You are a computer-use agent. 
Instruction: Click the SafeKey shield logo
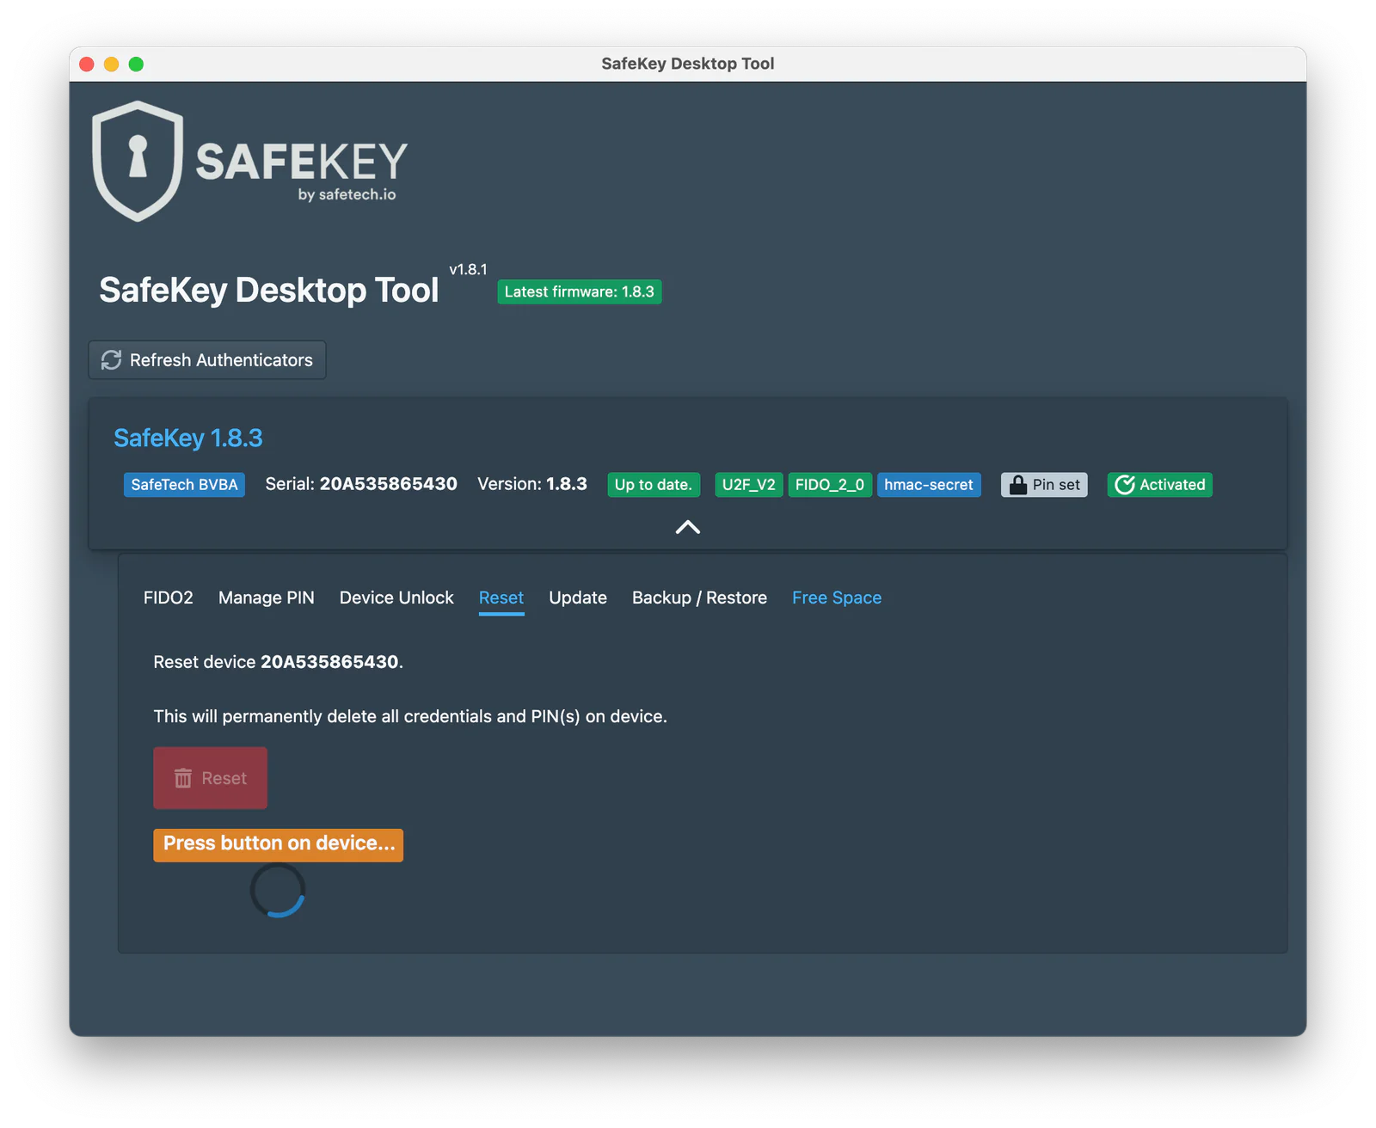coord(138,161)
